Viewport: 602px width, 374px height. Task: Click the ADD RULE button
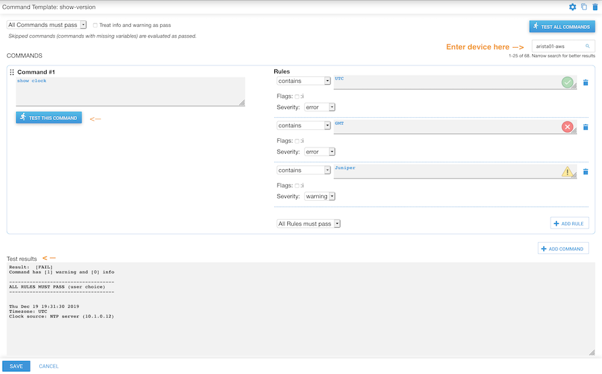[x=570, y=224]
